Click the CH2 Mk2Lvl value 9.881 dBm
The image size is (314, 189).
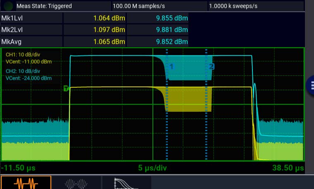click(x=172, y=30)
